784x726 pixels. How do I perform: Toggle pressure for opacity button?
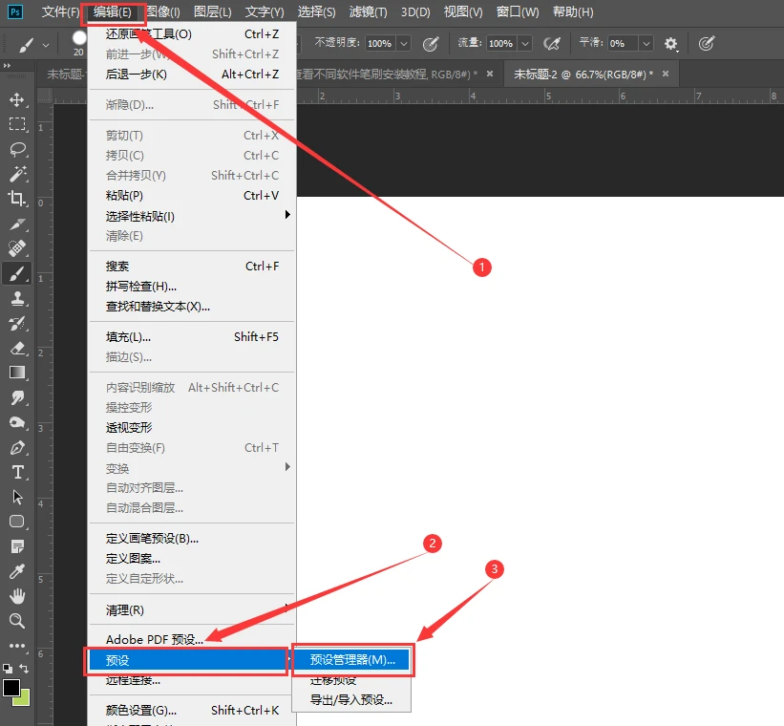click(x=431, y=43)
